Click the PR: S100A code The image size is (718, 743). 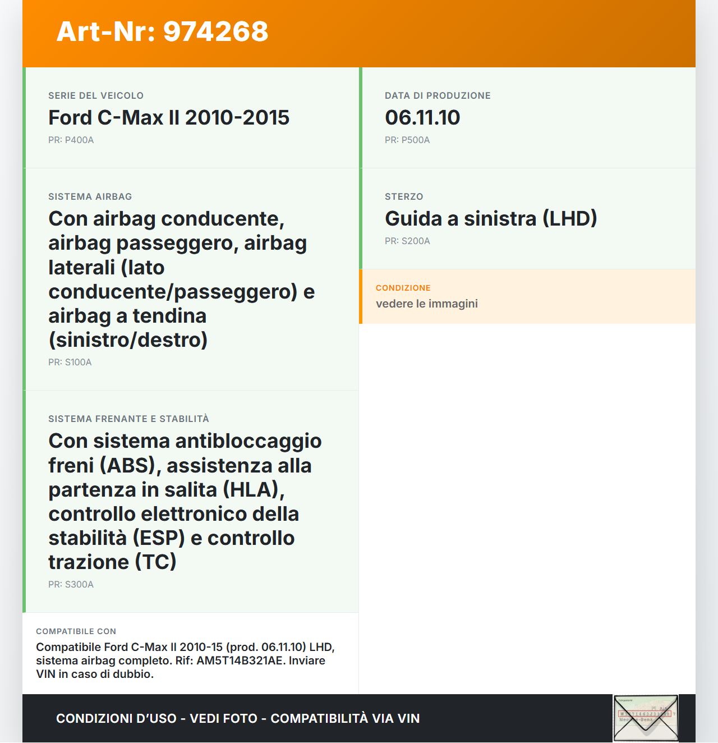(70, 362)
